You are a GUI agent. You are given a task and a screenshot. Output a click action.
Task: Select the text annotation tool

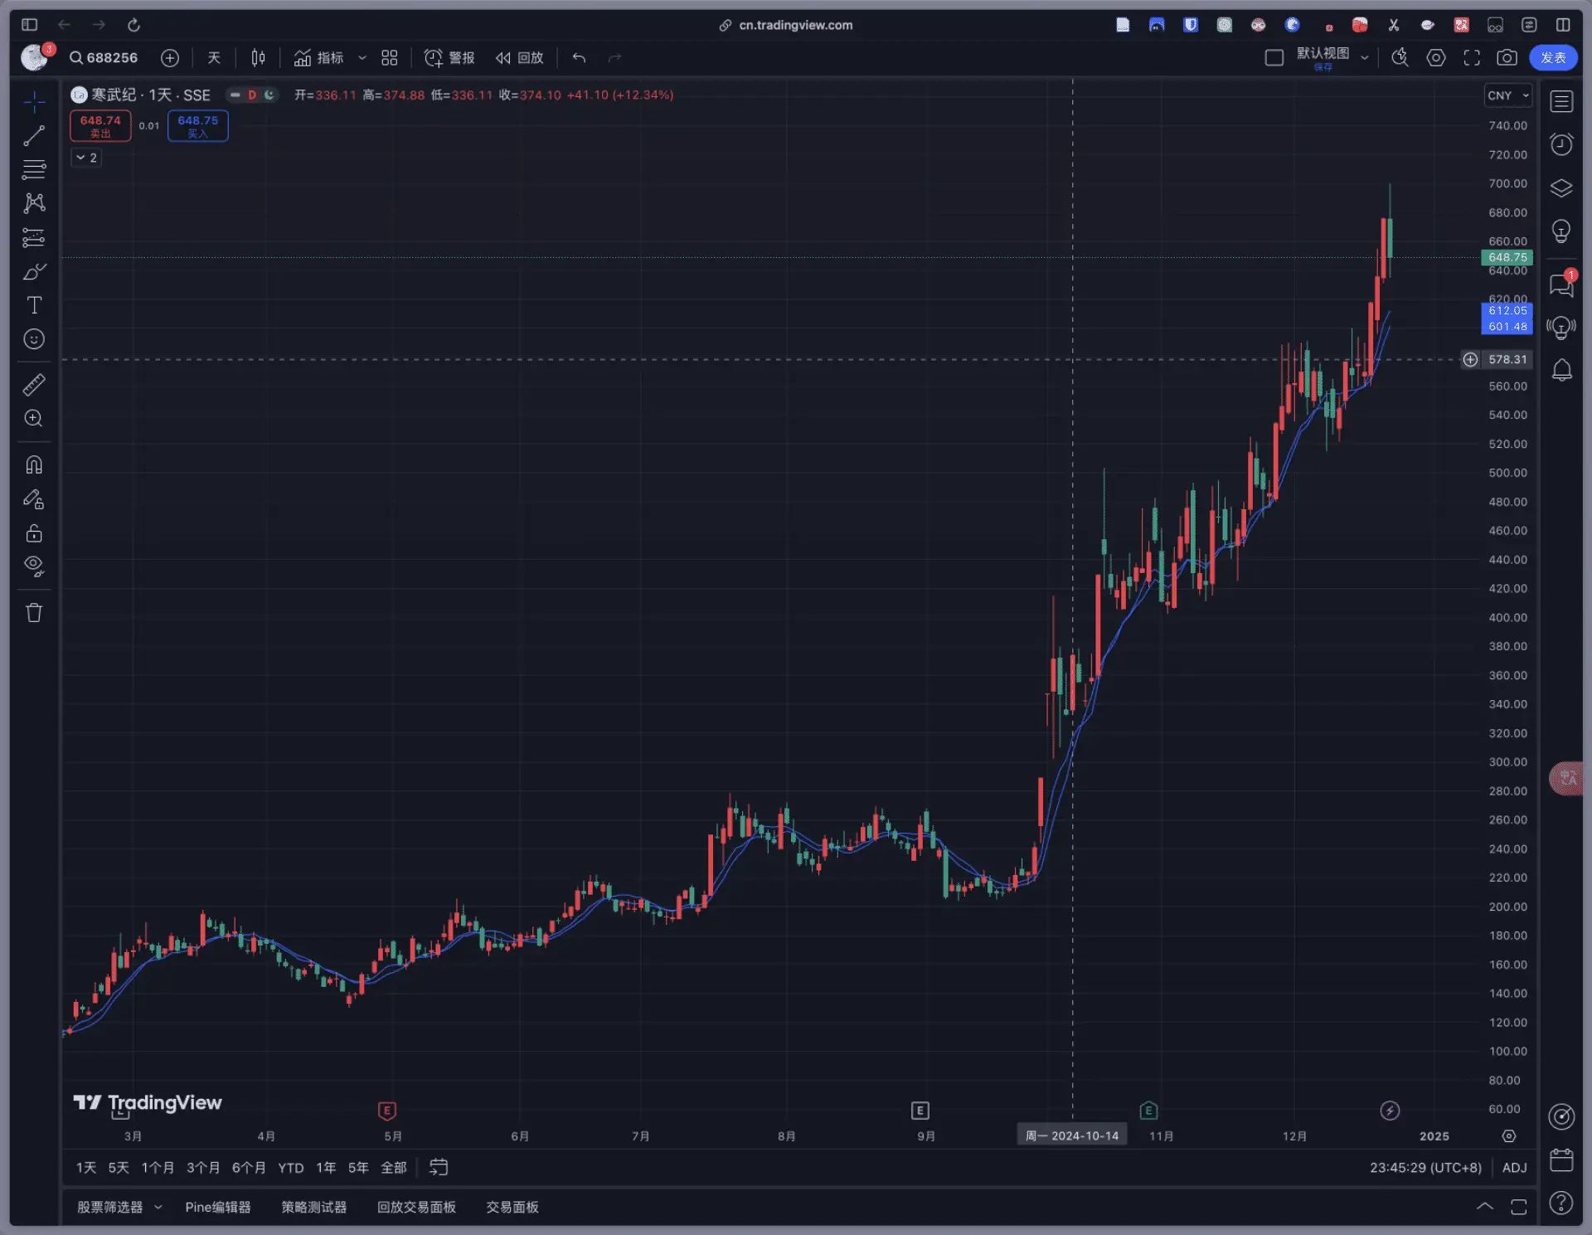[34, 305]
